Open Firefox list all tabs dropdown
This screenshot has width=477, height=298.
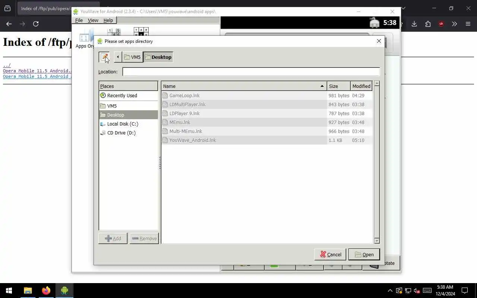[x=403, y=8]
